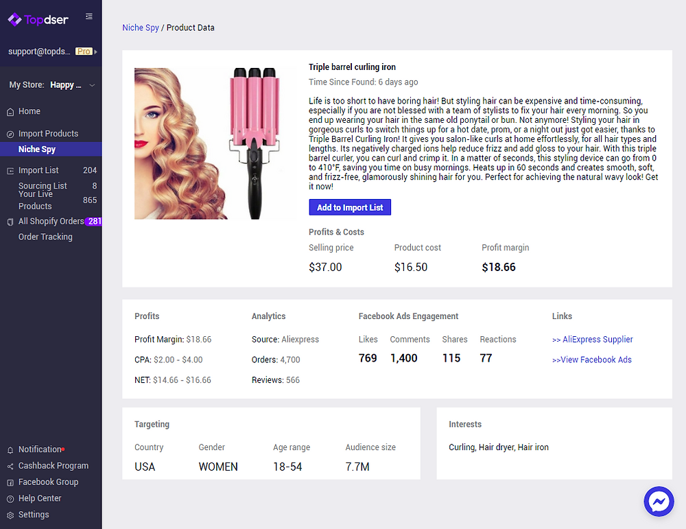This screenshot has width=686, height=529.
Task: Click the Import List count 204
Action: coord(90,170)
